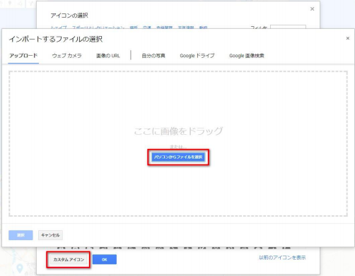
Task: Open the 自分の写真 tab
Action: click(x=153, y=56)
